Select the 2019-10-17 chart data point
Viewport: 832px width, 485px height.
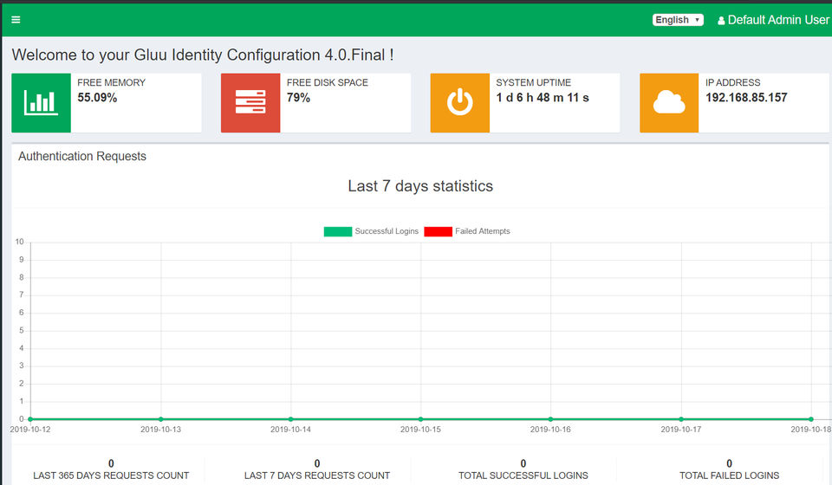(x=681, y=419)
